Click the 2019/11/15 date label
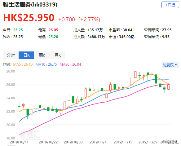The height and width of the screenshot is (146, 181). 123,142
